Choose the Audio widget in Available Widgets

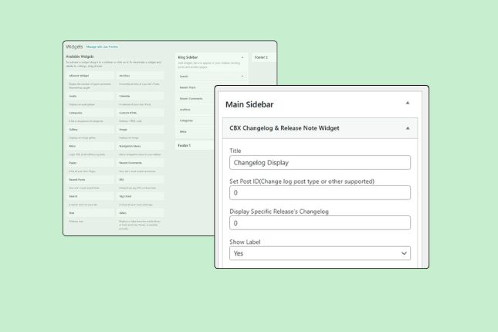[90, 96]
